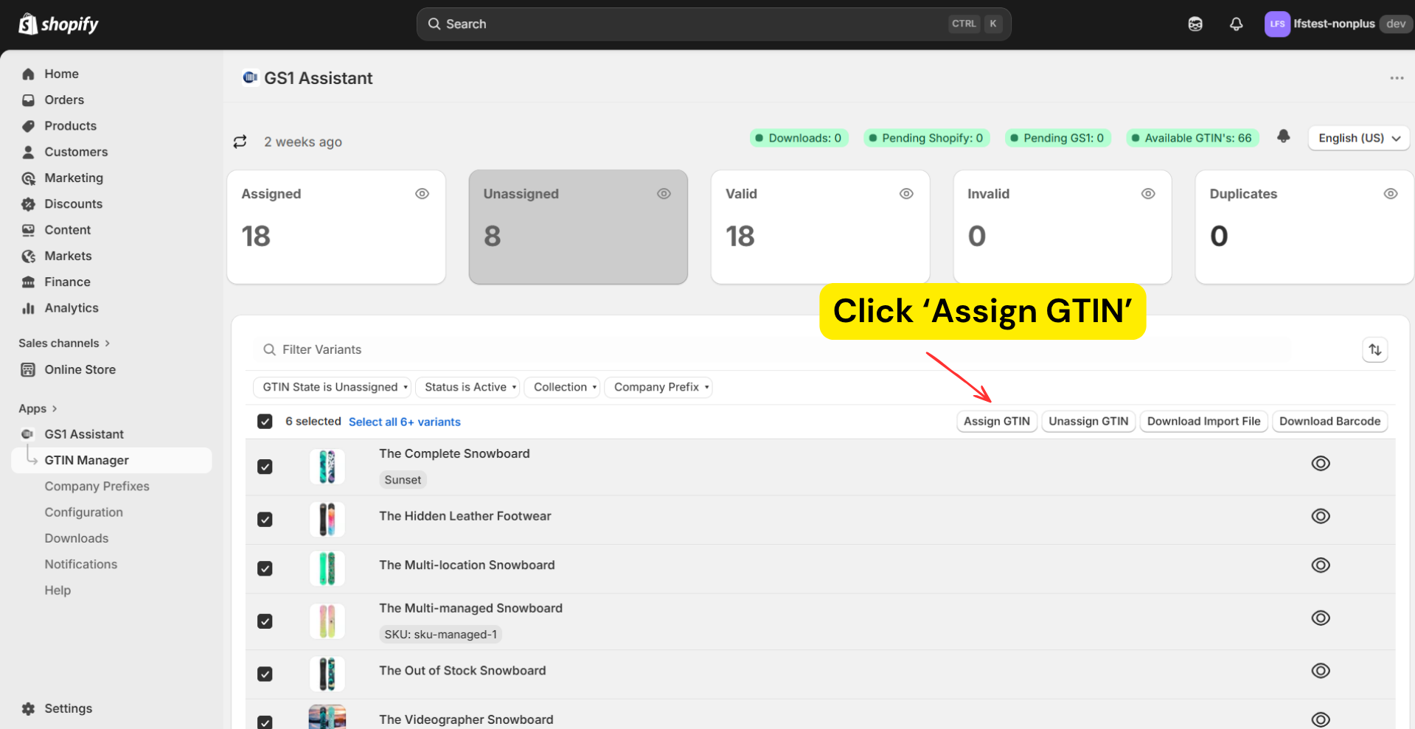Toggle eye icon on Unassigned card
The width and height of the screenshot is (1415, 729).
(x=664, y=194)
